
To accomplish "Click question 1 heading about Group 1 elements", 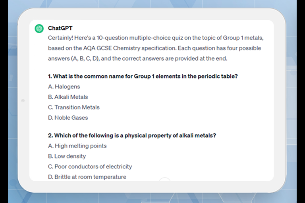I will [x=143, y=76].
